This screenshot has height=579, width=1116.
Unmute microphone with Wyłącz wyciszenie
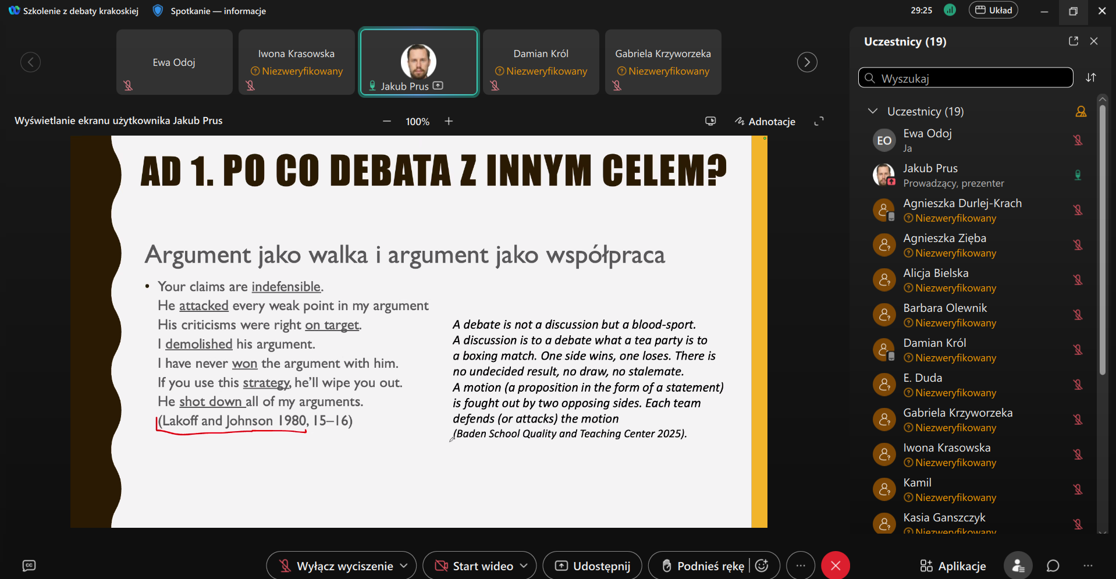[336, 566]
